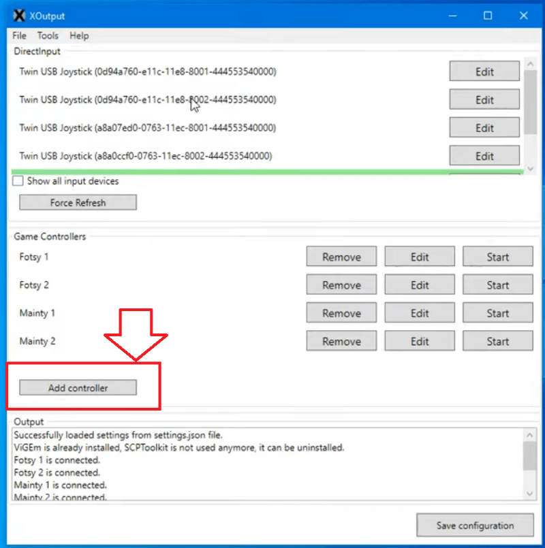Click the Output log scrollbar down arrow
The width and height of the screenshot is (545, 548).
pyautogui.click(x=530, y=494)
